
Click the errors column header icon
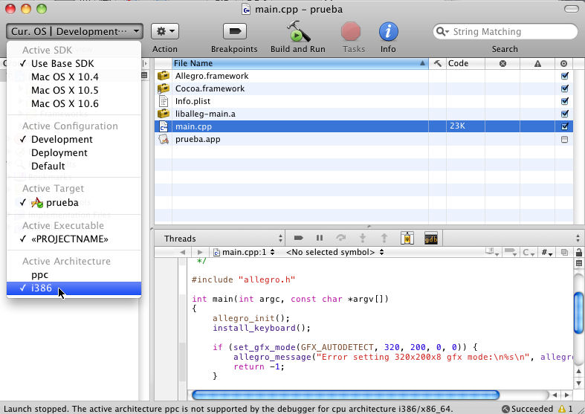coord(502,63)
